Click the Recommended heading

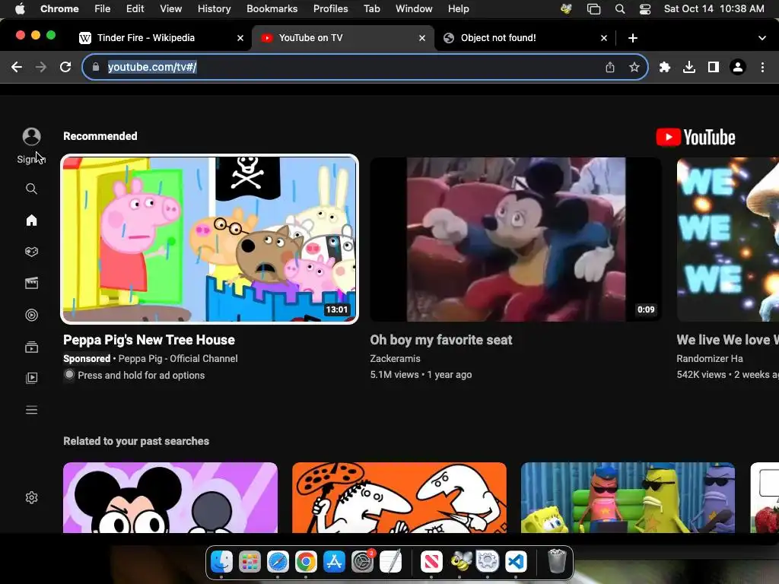pyautogui.click(x=100, y=136)
